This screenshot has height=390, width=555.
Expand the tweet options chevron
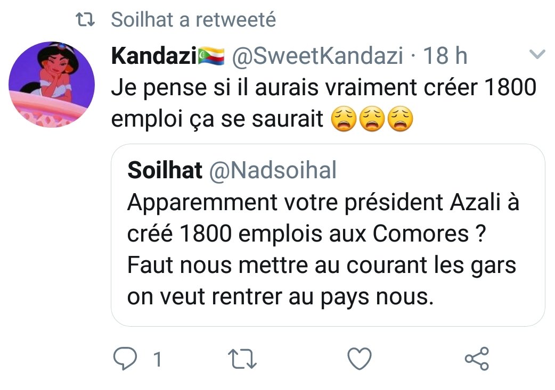(x=537, y=54)
